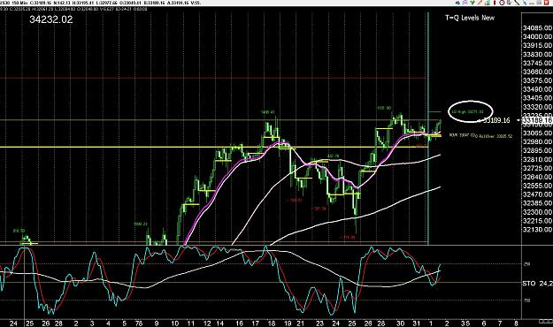
Task: Click the green down-arrow toolbar icon
Action: 472,3
